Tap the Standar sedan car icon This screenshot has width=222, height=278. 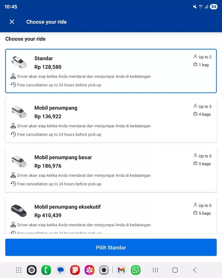[x=19, y=62]
